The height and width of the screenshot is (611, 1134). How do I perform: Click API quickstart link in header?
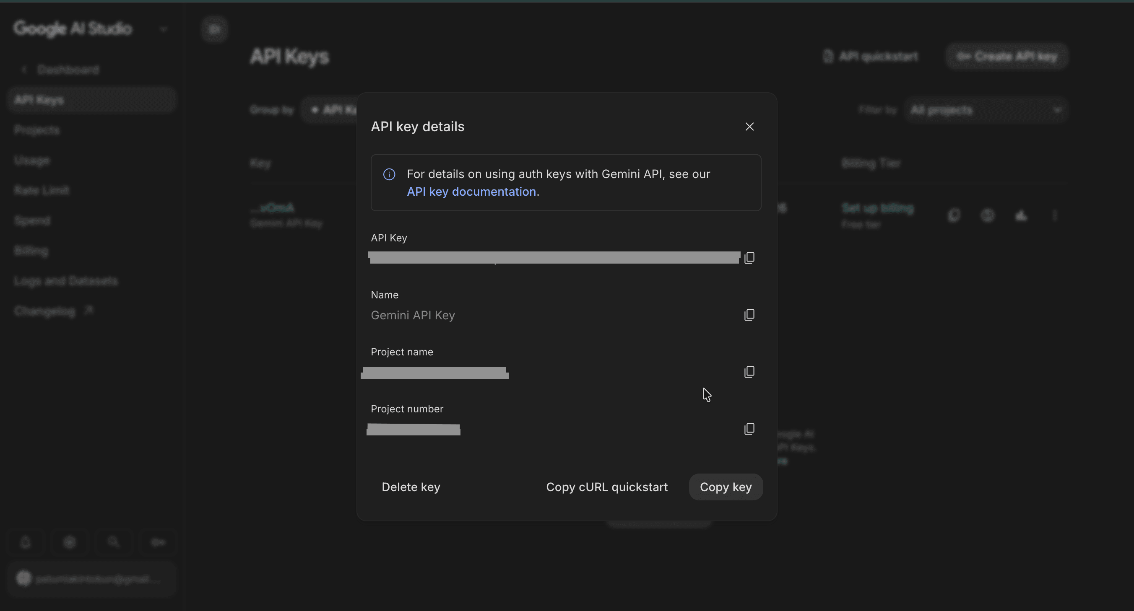pos(870,56)
